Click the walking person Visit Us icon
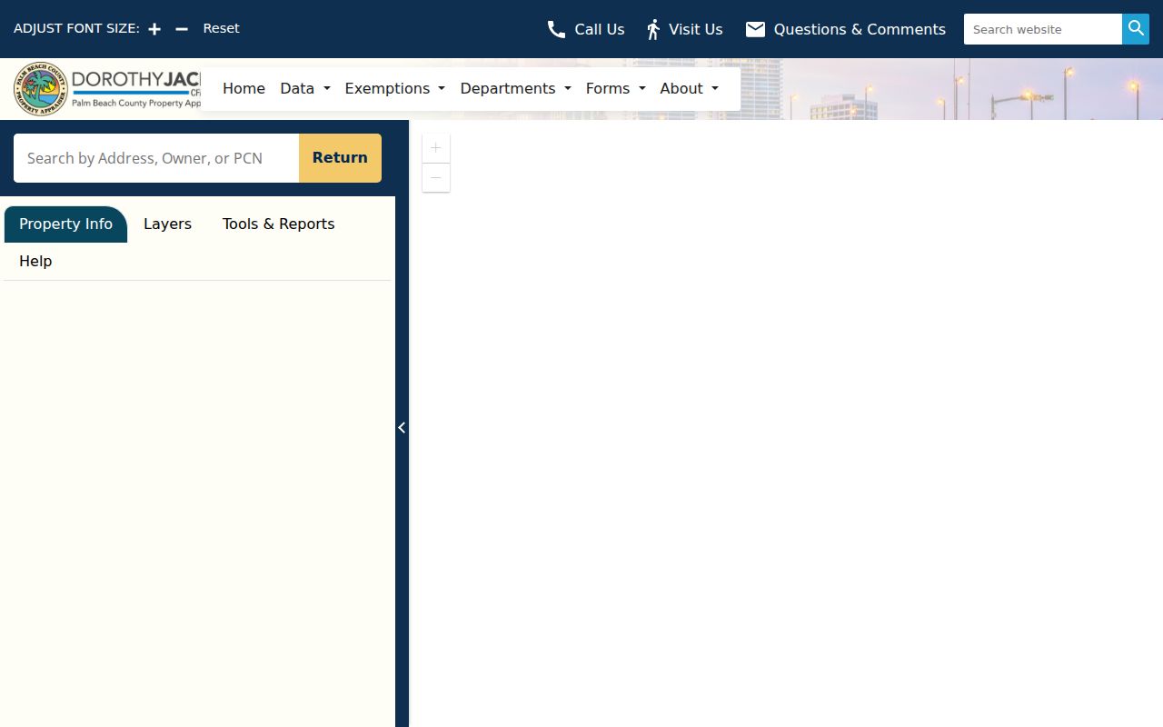1163x727 pixels. (653, 29)
